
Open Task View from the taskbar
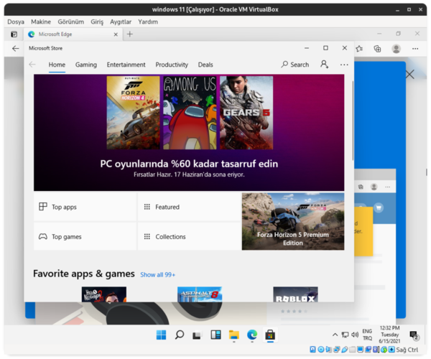tap(197, 335)
